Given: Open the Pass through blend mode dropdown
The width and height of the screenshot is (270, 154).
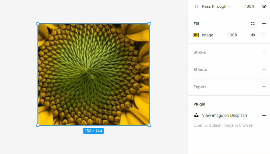Looking at the screenshot, I should pyautogui.click(x=216, y=6).
